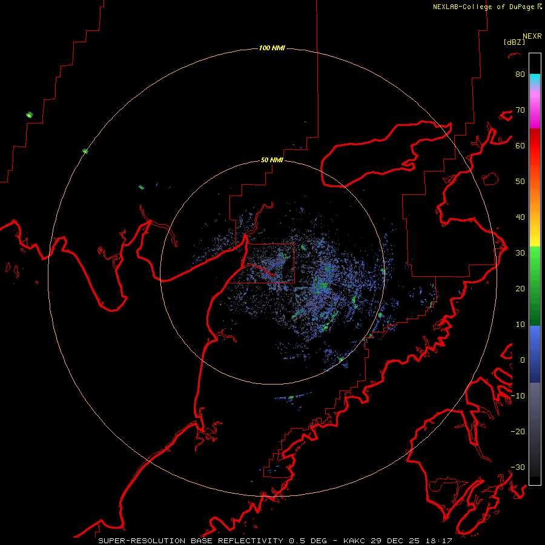The height and width of the screenshot is (545, 545).
Task: Click the KAKC 29 DEC 25 18:17 timestamp
Action: click(398, 541)
